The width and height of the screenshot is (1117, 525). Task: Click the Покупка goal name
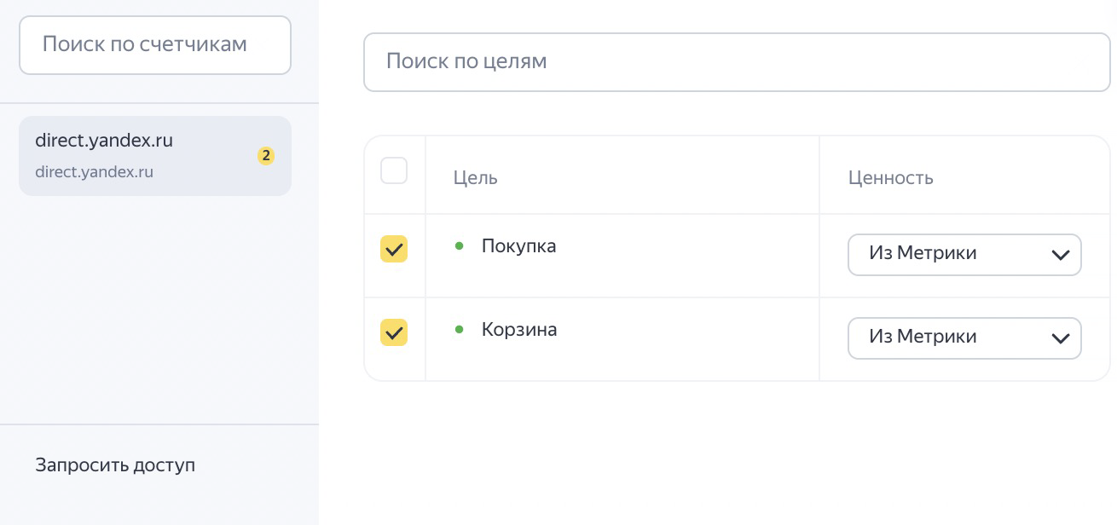click(518, 246)
